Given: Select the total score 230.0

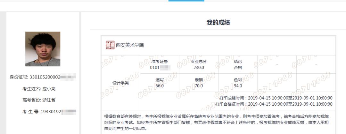Looking at the screenshot, I should pos(199,68).
